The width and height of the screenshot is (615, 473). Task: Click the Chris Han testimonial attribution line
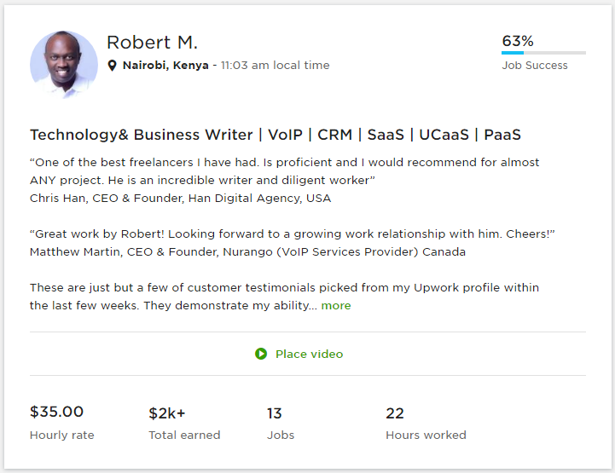pyautogui.click(x=180, y=199)
